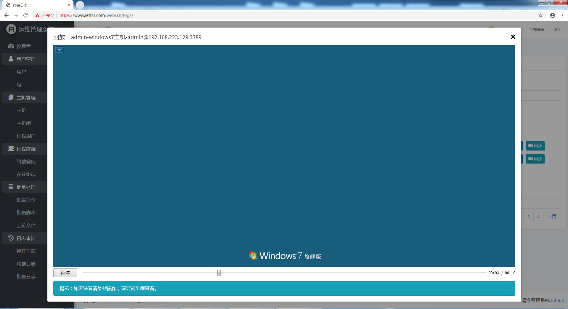
Task: Click the coffee cup icon beside 远程终端
Action: point(11,148)
